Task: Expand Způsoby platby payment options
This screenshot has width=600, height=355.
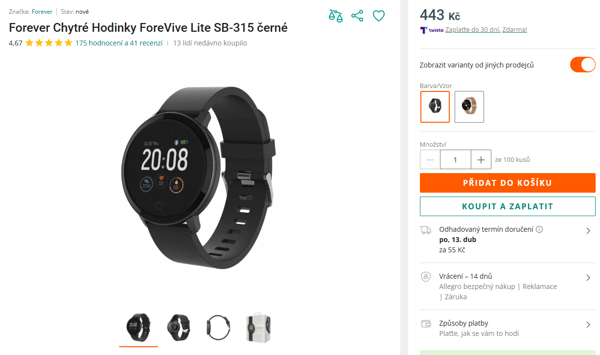Action: point(588,325)
